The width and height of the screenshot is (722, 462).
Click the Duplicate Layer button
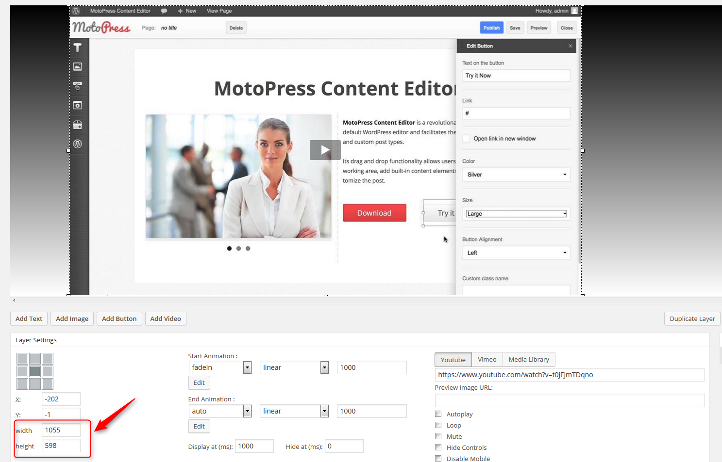pos(692,319)
